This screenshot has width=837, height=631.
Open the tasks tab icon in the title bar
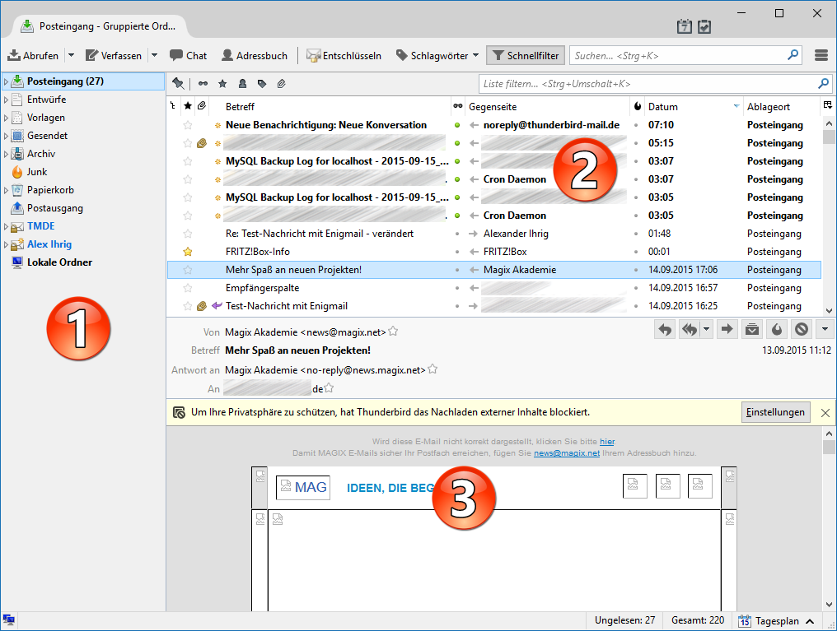point(704,26)
